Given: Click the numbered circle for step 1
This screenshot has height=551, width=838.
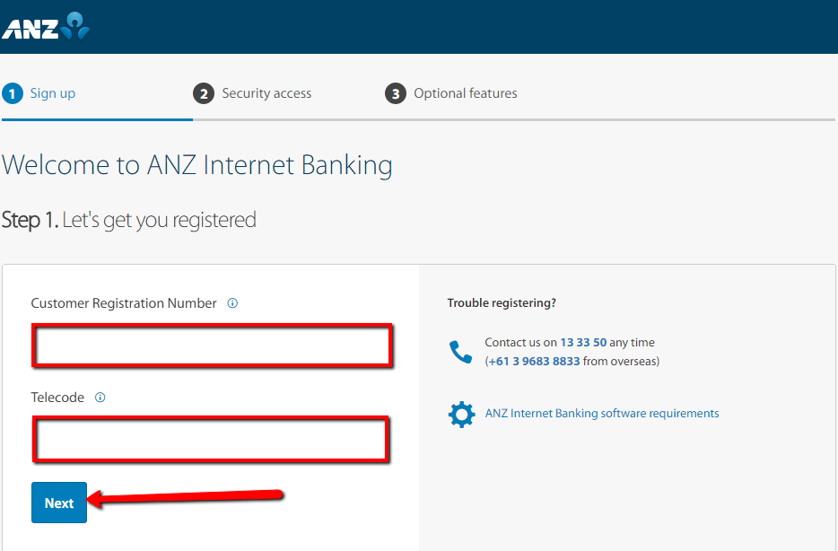Looking at the screenshot, I should coord(13,92).
